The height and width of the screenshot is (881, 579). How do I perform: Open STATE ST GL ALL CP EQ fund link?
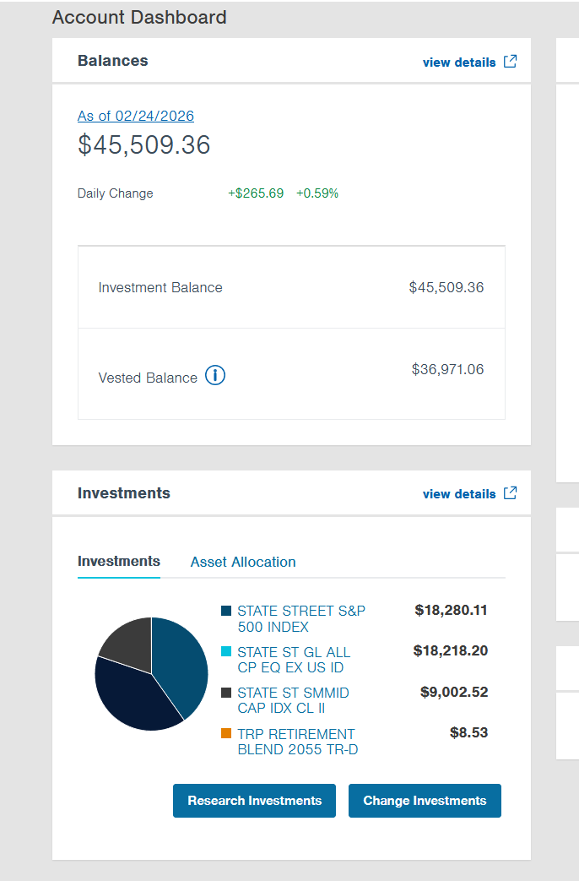click(x=293, y=660)
